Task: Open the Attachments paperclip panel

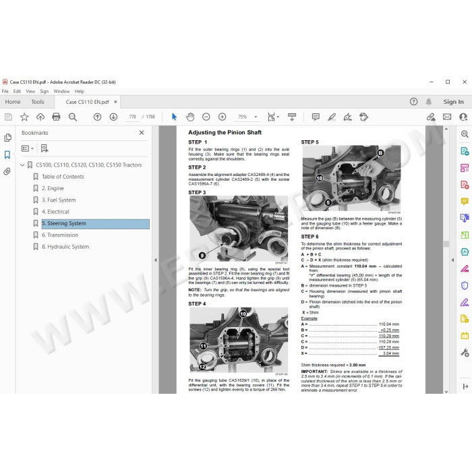Action: point(7,171)
